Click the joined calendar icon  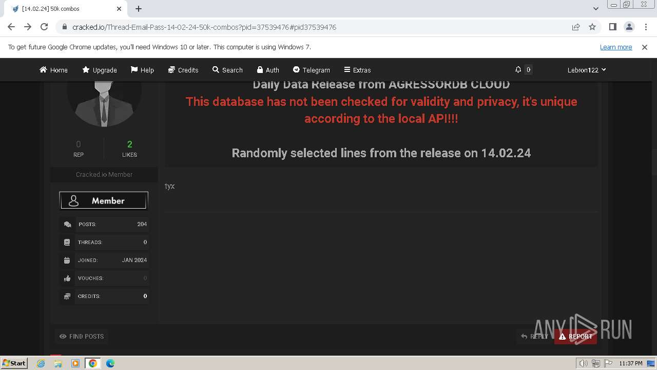pos(67,260)
